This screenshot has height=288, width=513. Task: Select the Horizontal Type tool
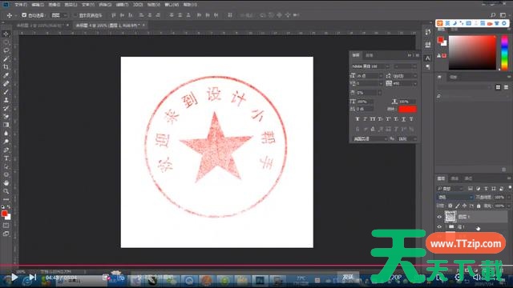pos(6,158)
